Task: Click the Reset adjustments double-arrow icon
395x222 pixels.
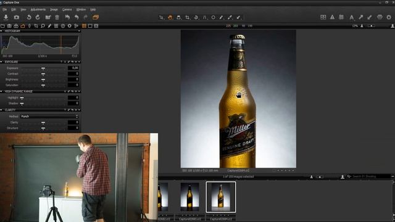Action: pos(67,17)
